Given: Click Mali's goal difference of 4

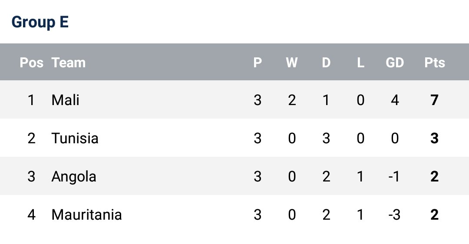Looking at the screenshot, I should [x=395, y=100].
